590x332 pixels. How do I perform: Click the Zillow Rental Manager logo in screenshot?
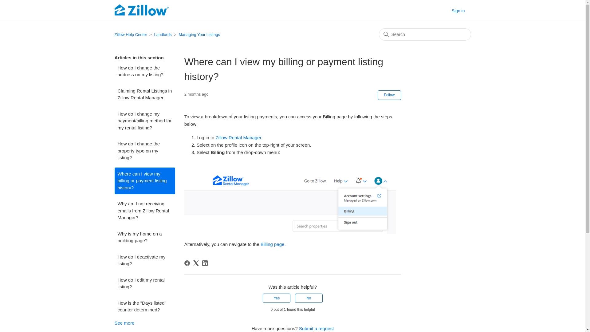[230, 180]
